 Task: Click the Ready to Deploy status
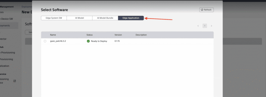tap(99, 41)
